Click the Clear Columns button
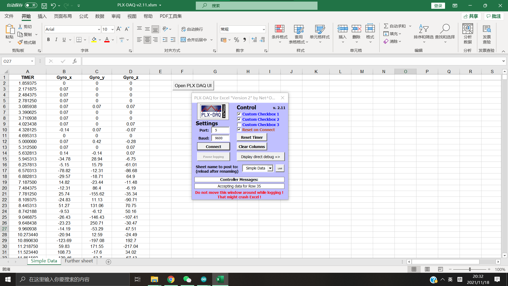 click(x=252, y=147)
